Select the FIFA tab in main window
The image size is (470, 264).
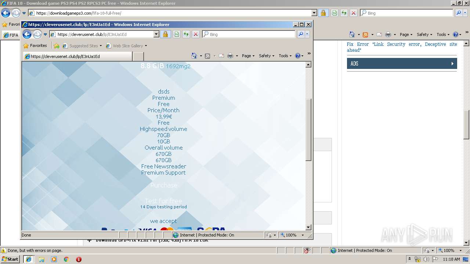point(11,35)
